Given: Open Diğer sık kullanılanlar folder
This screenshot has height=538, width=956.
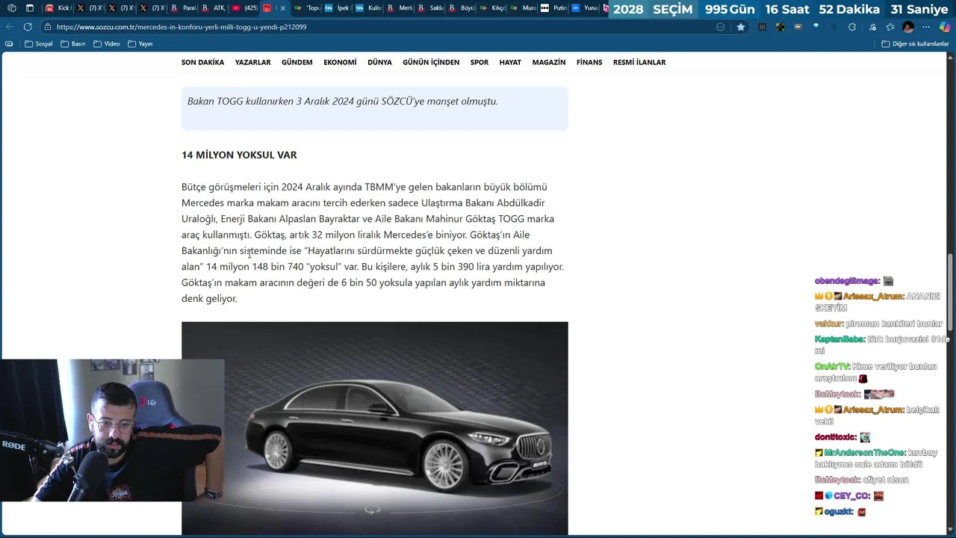Looking at the screenshot, I should (915, 44).
